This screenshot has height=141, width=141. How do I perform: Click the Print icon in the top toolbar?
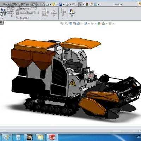pos(67,4)
